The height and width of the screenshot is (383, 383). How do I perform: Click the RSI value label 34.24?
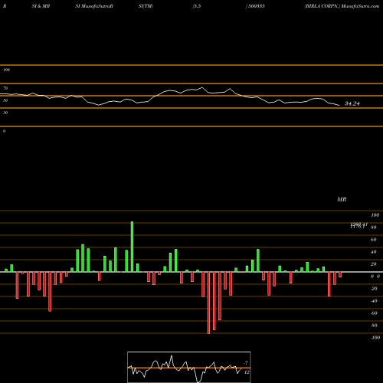352,103
